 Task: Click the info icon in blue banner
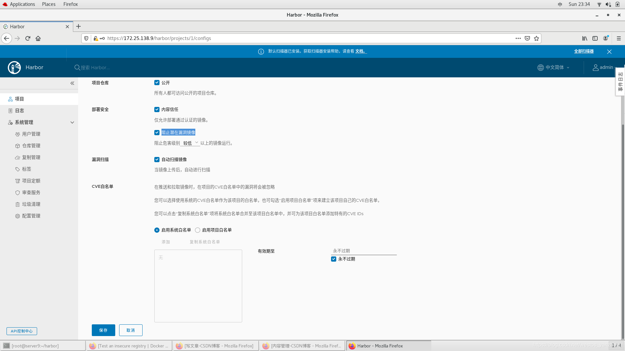[261, 52]
